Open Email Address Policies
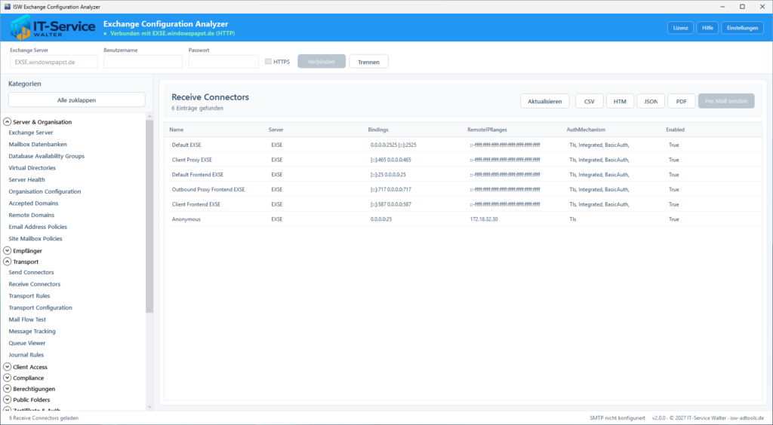The image size is (773, 425). 38,227
